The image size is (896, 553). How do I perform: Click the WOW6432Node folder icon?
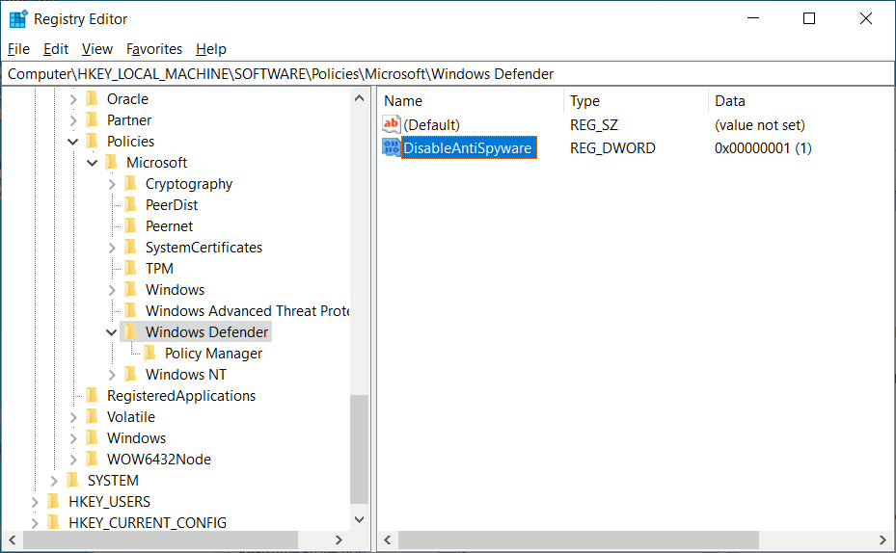point(92,459)
